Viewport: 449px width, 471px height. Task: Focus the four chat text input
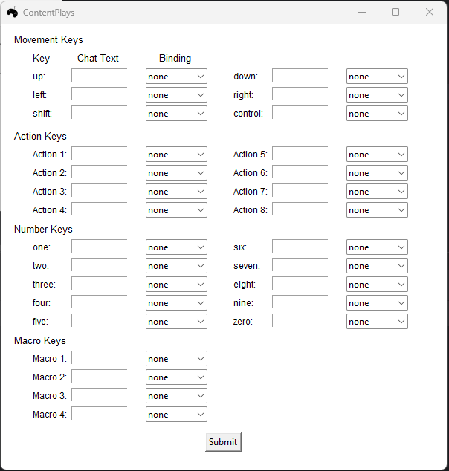coord(99,302)
